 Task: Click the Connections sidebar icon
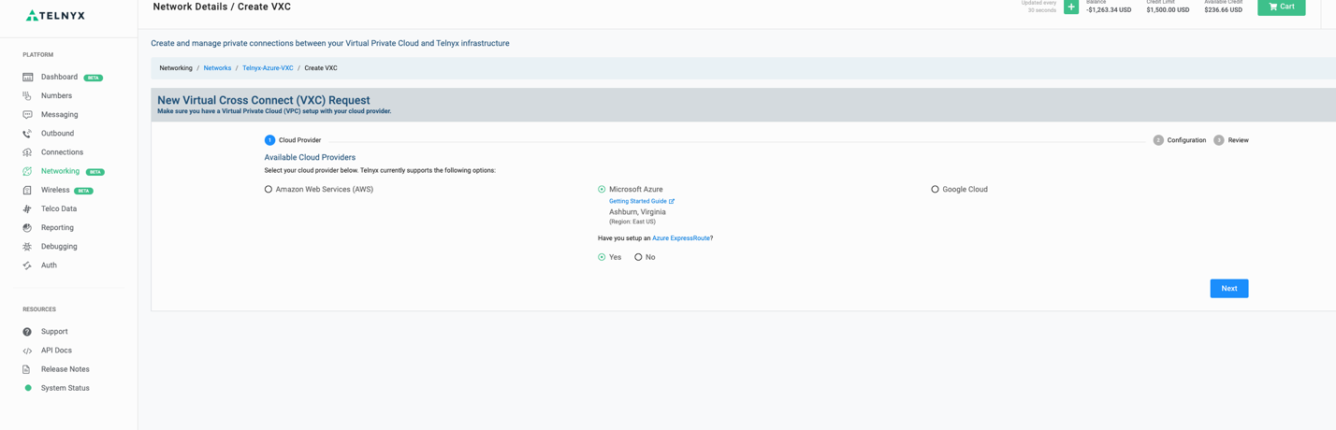pyautogui.click(x=27, y=152)
